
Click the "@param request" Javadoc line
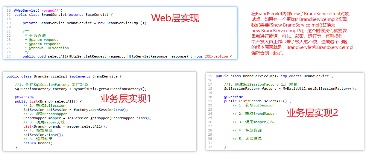coord(43,40)
